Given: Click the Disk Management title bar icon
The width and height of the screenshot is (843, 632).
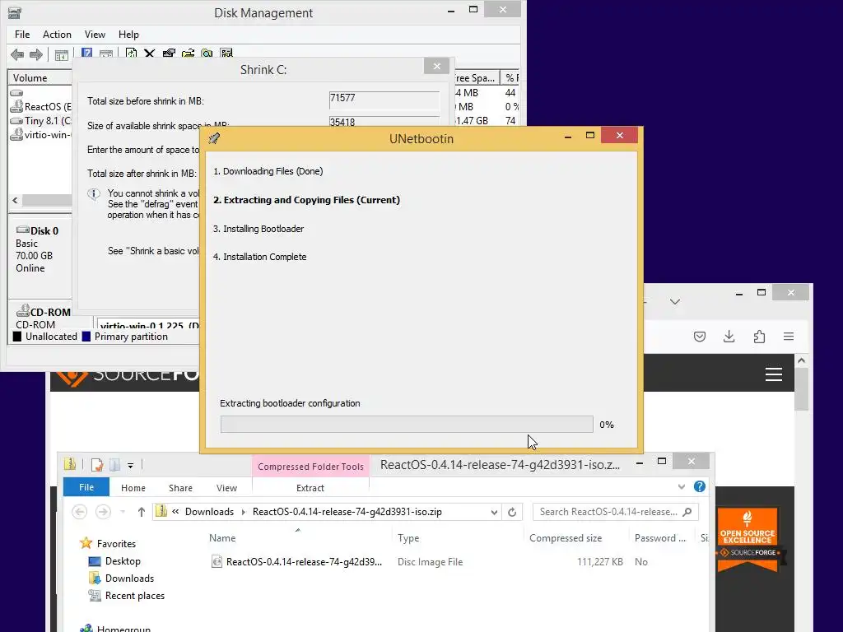Looking at the screenshot, I should 15,12.
